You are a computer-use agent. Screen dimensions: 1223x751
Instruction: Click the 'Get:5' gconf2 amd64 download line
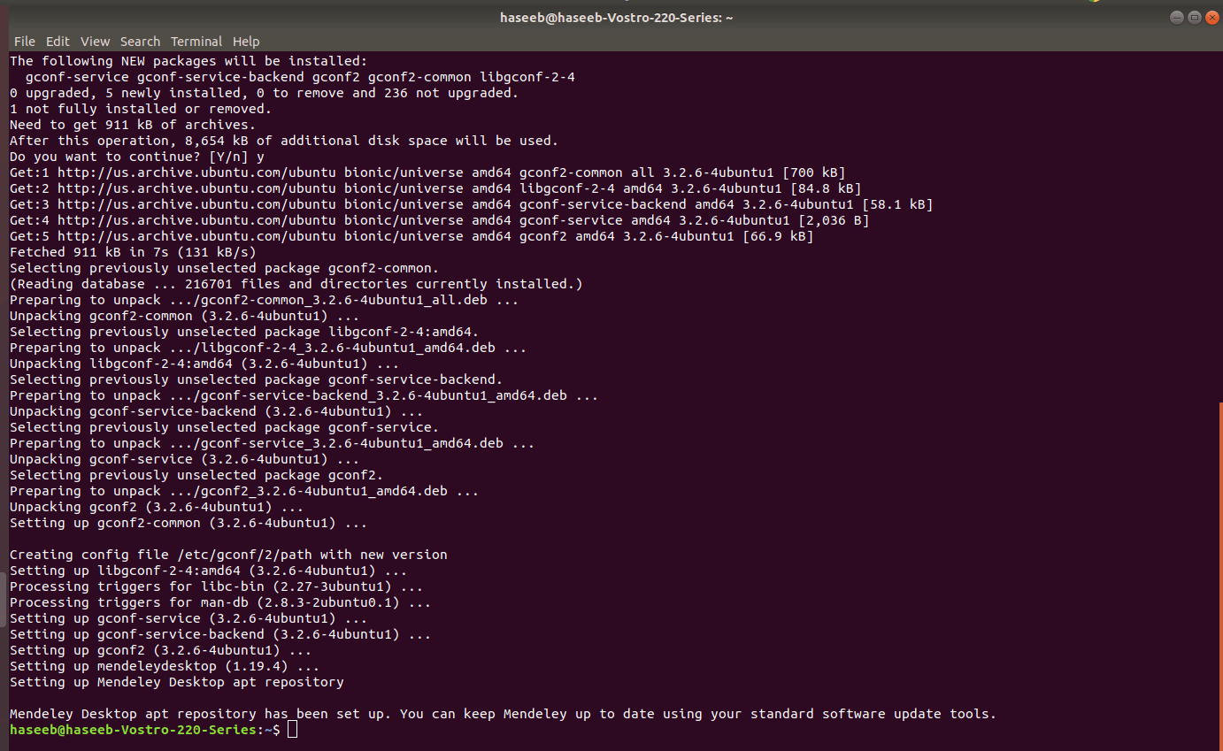click(412, 236)
